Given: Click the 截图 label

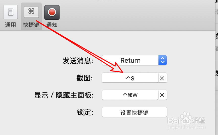Looking at the screenshot, I should point(85,78).
